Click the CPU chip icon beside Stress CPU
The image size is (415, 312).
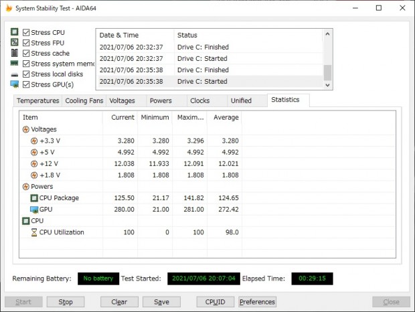(14, 32)
